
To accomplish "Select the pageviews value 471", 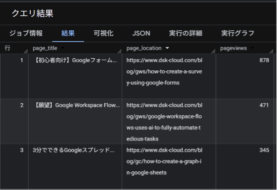I will coord(264,105).
